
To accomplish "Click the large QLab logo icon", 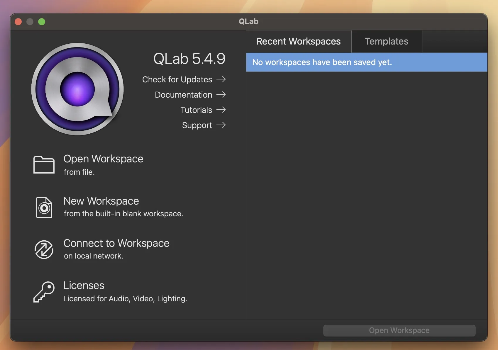I will coord(77,89).
